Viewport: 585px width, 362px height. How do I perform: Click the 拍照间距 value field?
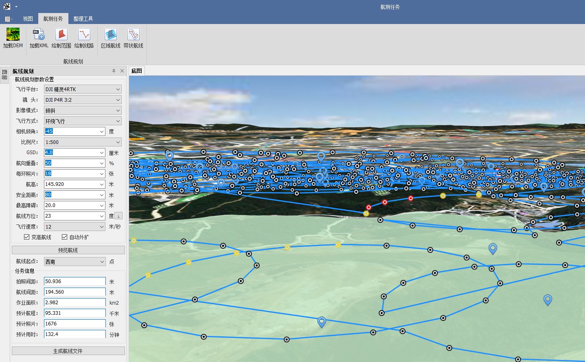click(x=75, y=281)
